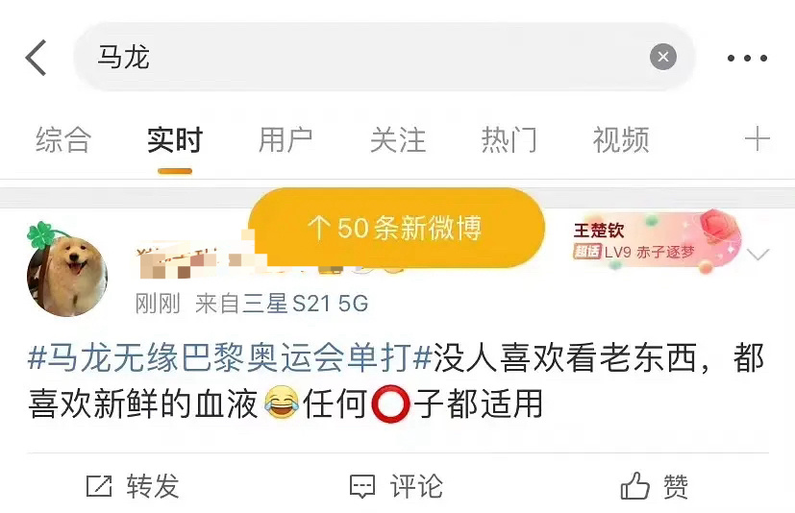Open the 用户 tab
Screen dimensions: 795x513
[x=286, y=140]
